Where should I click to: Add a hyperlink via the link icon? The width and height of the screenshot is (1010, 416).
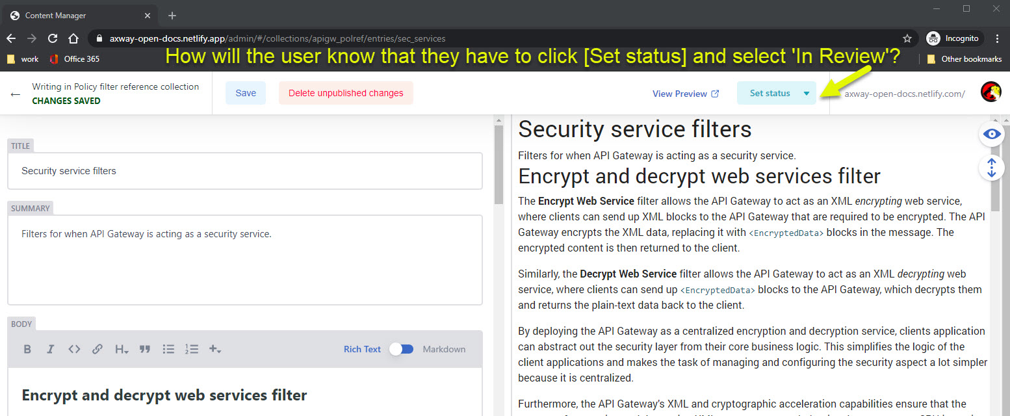coord(97,349)
